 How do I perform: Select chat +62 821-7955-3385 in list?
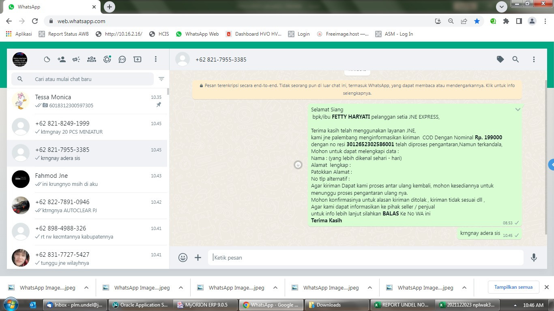(x=87, y=153)
